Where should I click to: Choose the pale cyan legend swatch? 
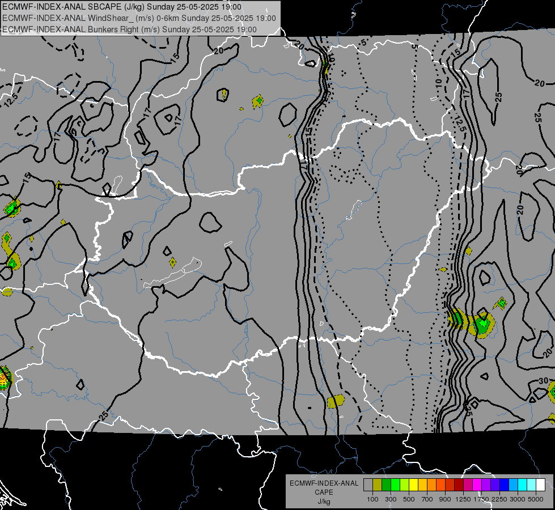click(531, 485)
